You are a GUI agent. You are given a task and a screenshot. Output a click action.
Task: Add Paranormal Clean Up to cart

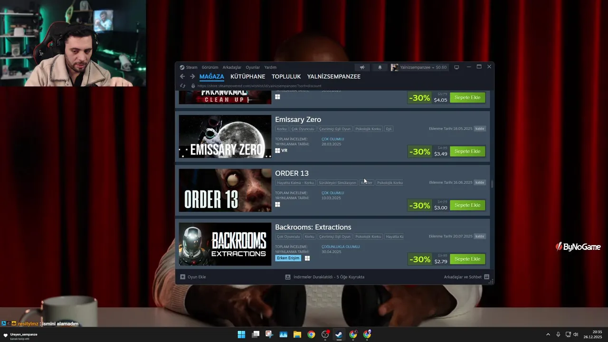(467, 97)
